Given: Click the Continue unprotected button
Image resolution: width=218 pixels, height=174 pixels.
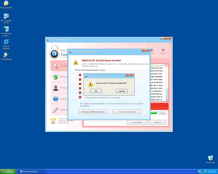Looking at the screenshot, I should pyautogui.click(x=127, y=112).
